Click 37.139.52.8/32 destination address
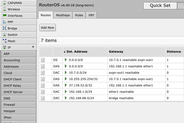Viewport: 184px width, 123px height. click(80, 86)
